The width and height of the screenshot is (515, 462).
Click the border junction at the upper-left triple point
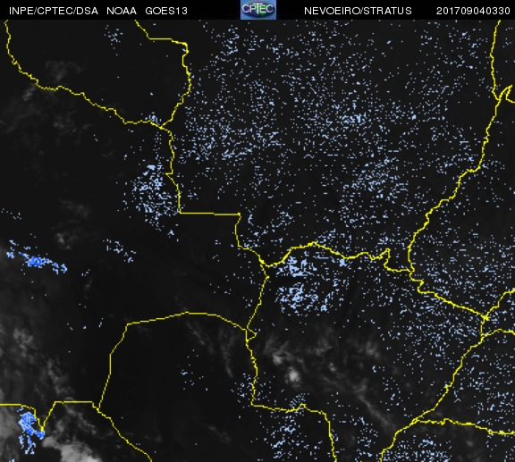[161, 126]
